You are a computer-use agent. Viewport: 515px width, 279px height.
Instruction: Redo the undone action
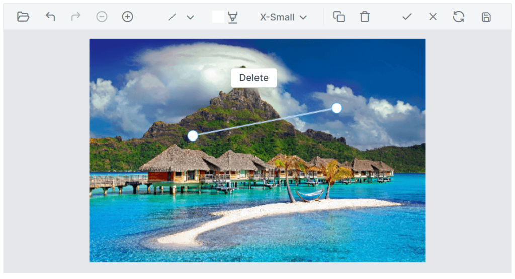pos(76,17)
